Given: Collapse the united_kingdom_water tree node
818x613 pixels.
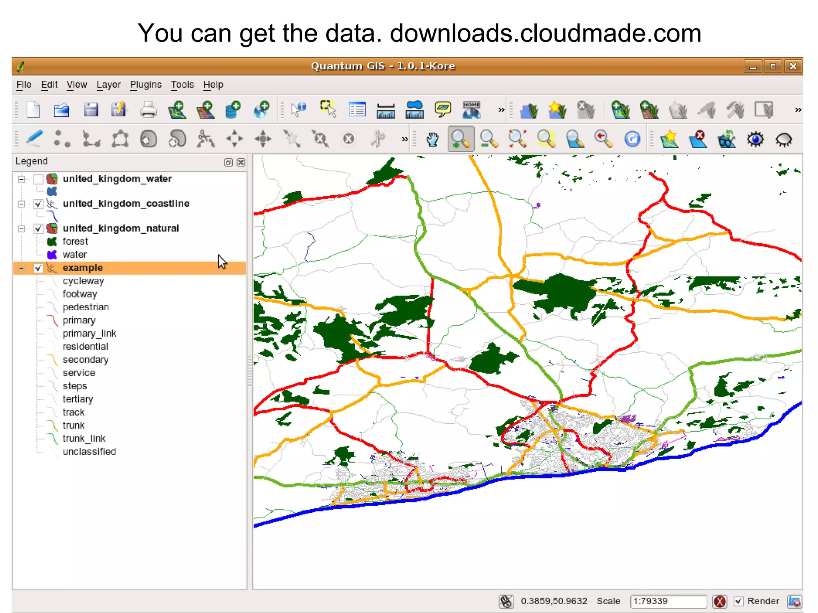Looking at the screenshot, I should pos(22,179).
